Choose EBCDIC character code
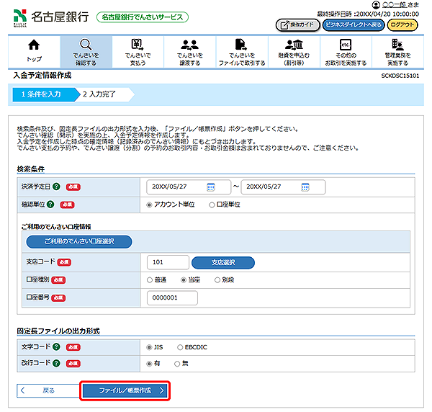This screenshot has height=412, width=432. coord(181,346)
